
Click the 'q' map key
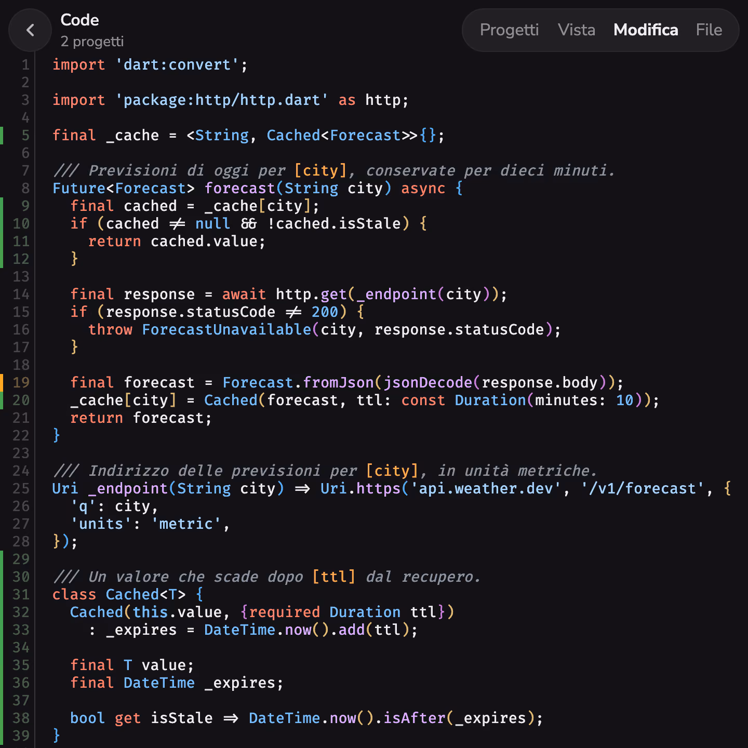83,506
